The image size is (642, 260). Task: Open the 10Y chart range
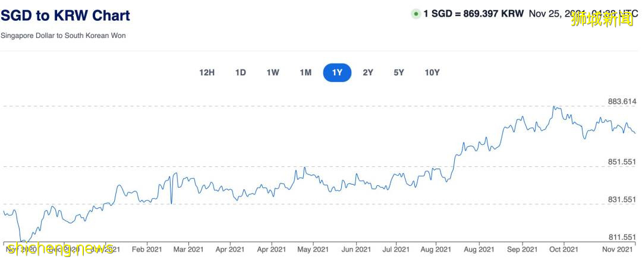point(432,72)
